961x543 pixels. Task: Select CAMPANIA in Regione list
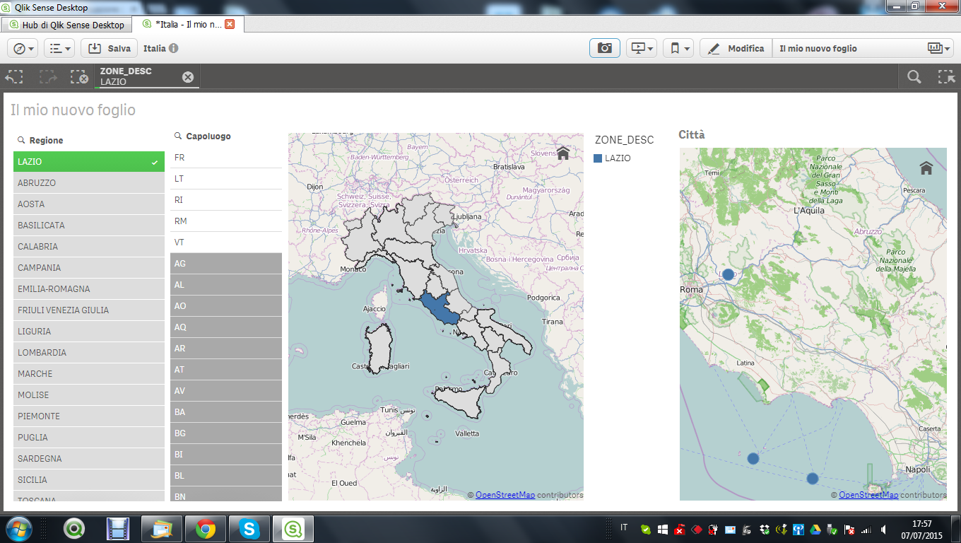click(x=89, y=268)
